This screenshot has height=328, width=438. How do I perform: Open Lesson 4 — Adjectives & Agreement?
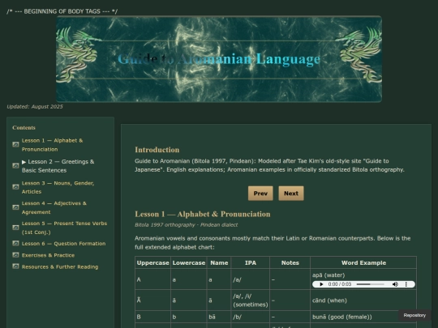pyautogui.click(x=54, y=207)
